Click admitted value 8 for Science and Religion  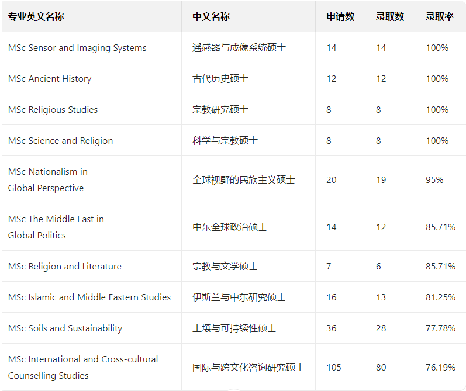click(378, 140)
